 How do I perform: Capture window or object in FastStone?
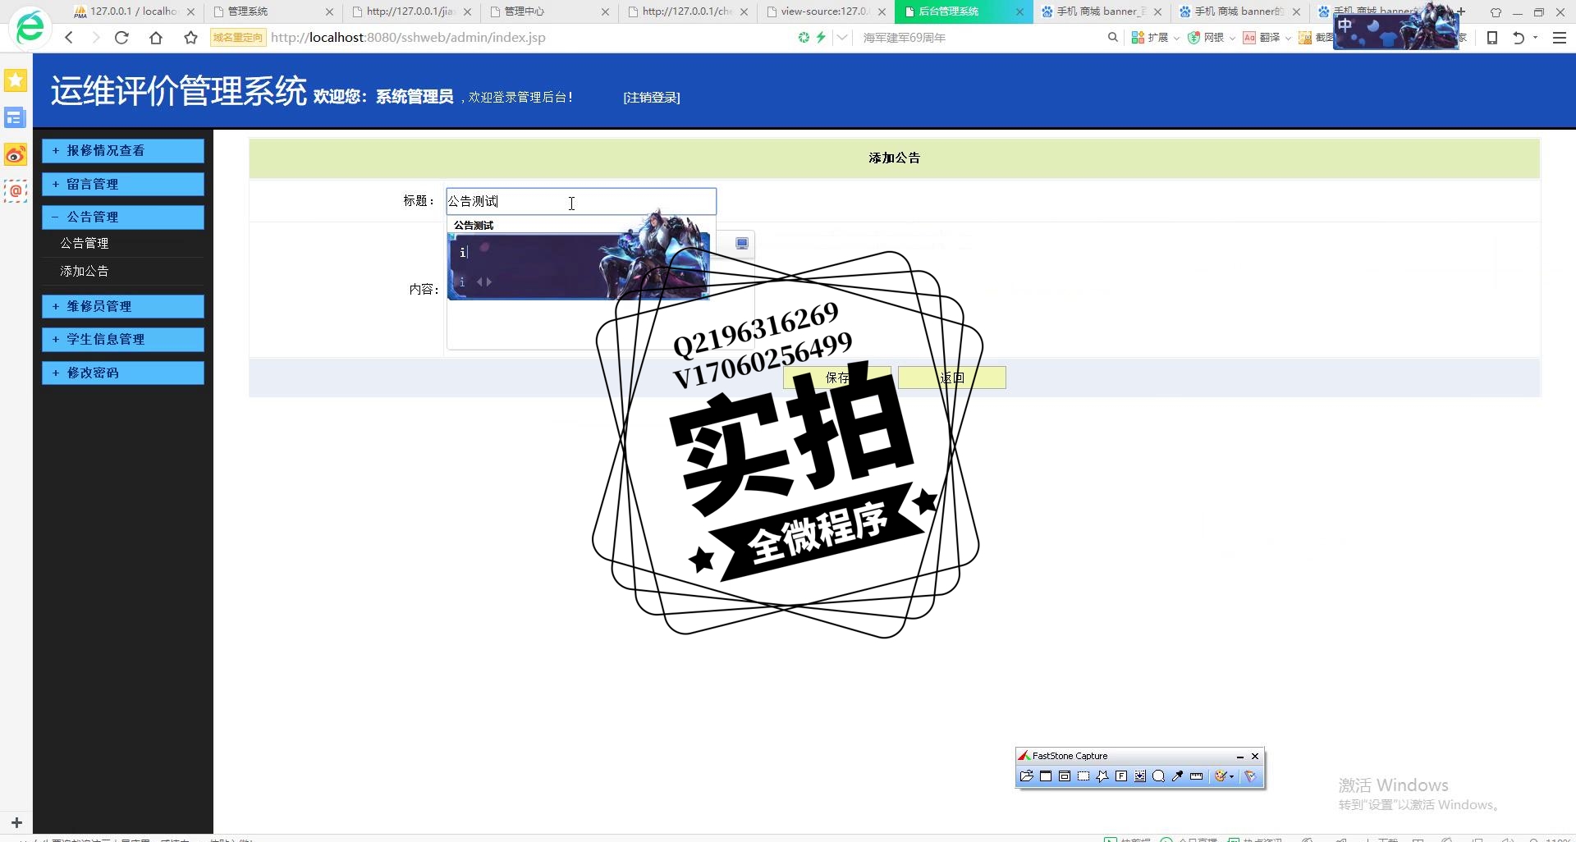pos(1065,776)
